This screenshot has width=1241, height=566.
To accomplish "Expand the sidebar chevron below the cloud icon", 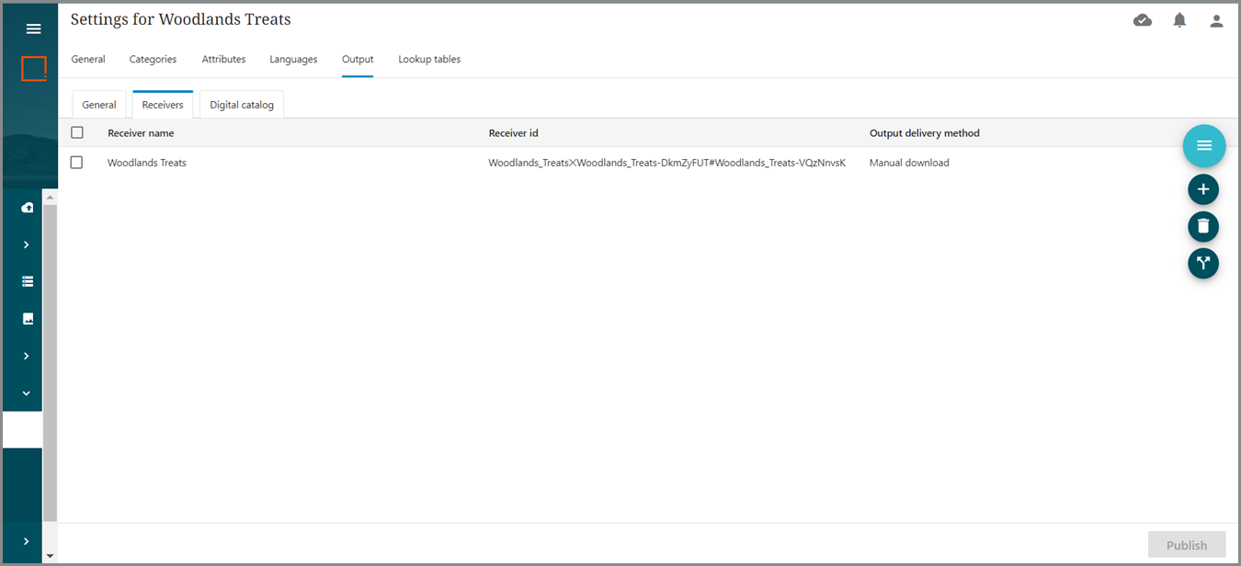I will tap(27, 245).
